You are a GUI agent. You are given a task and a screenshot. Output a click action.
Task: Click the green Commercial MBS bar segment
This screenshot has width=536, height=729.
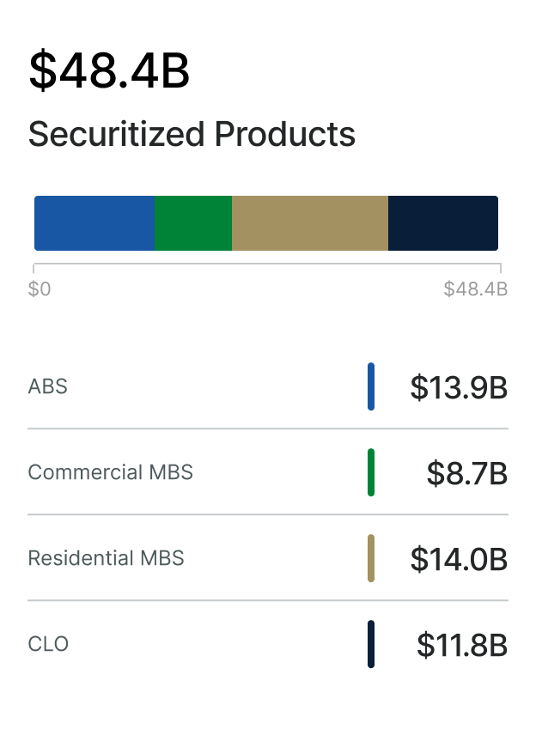tap(193, 223)
